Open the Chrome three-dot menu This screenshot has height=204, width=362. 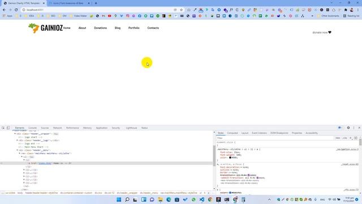(x=358, y=10)
